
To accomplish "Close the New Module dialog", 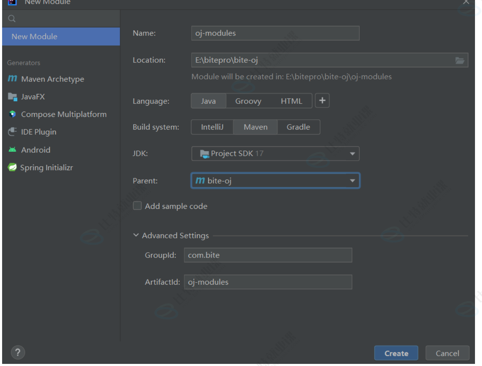I will 466,2.
